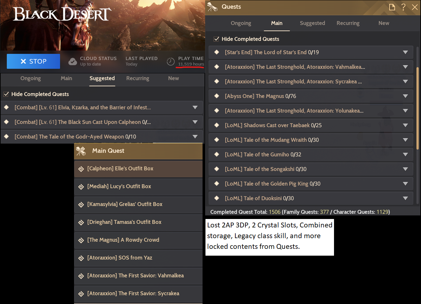The height and width of the screenshot is (304, 421).
Task: Click icon beside Grelias' Outfit Box
Action: click(x=81, y=205)
